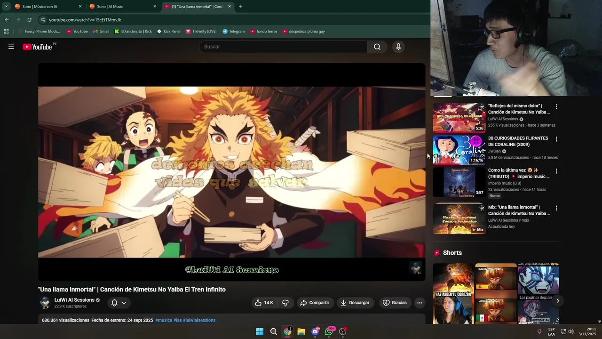This screenshot has width=602, height=339.
Task: Open the LuiWi AI Sessions channel avatar
Action: tap(45, 303)
